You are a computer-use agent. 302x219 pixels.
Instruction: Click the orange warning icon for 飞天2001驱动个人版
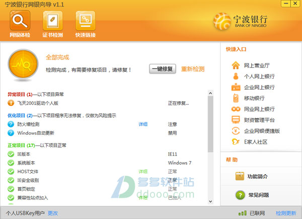(11, 103)
